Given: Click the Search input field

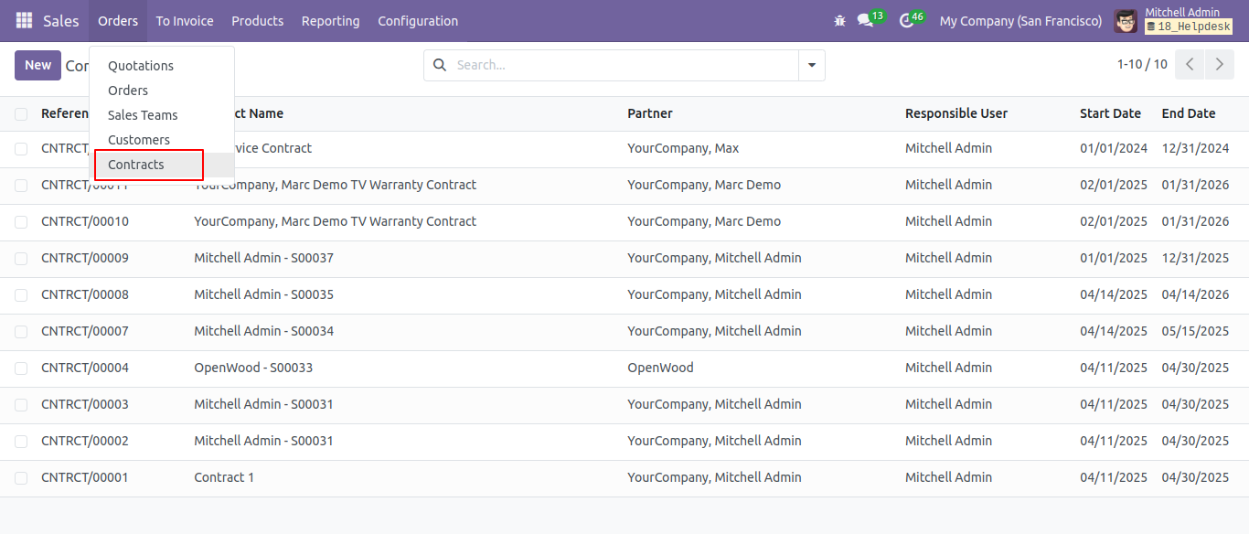Looking at the screenshot, I should point(624,65).
